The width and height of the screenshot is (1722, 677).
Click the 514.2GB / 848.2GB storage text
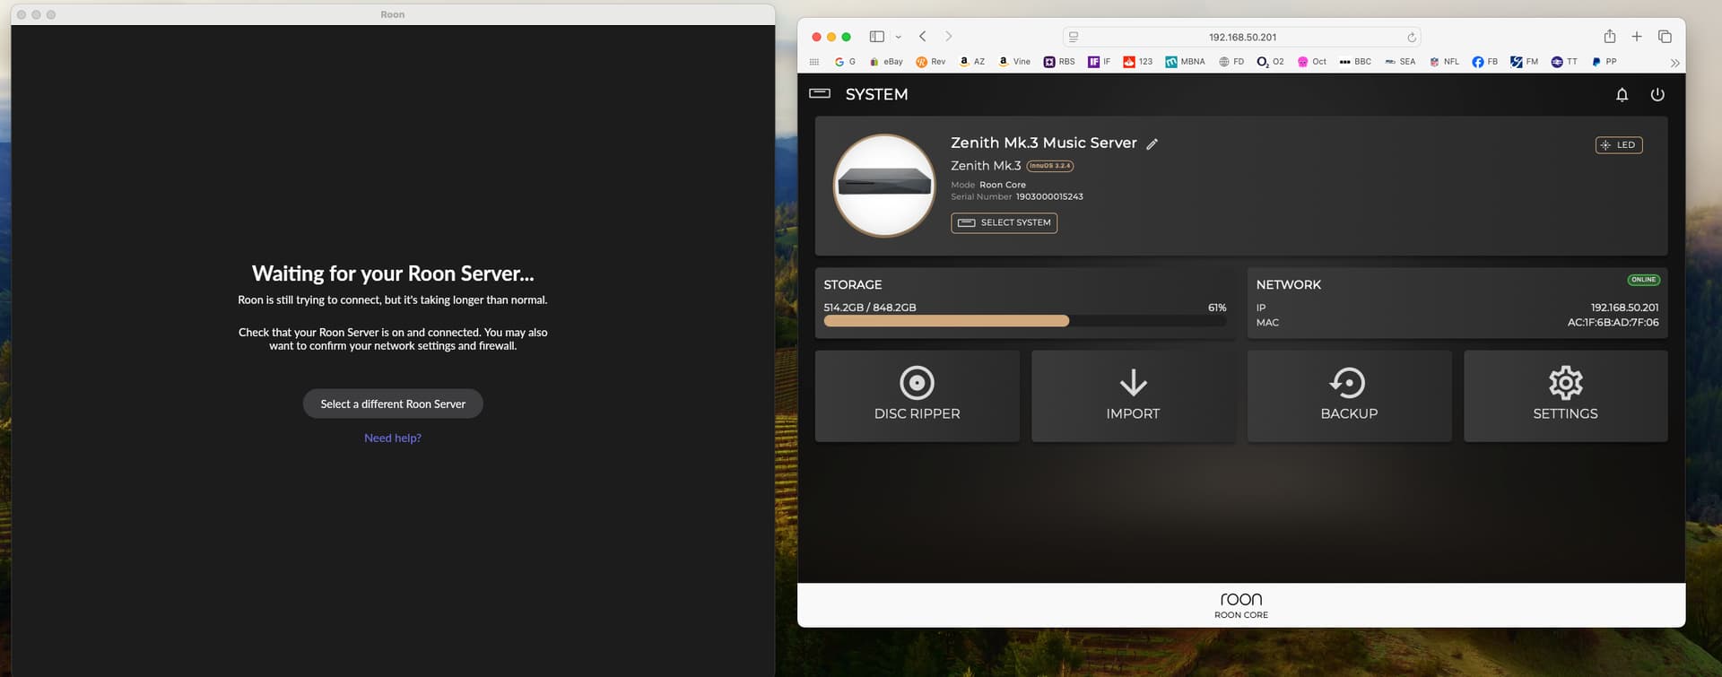[870, 308]
